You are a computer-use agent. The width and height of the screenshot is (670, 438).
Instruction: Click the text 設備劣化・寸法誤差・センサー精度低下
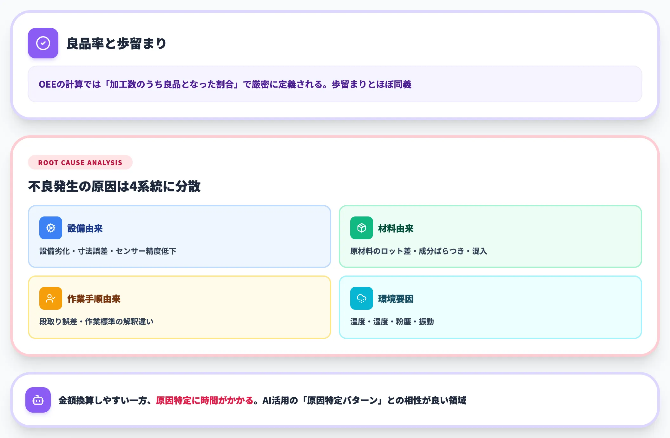[x=108, y=251]
